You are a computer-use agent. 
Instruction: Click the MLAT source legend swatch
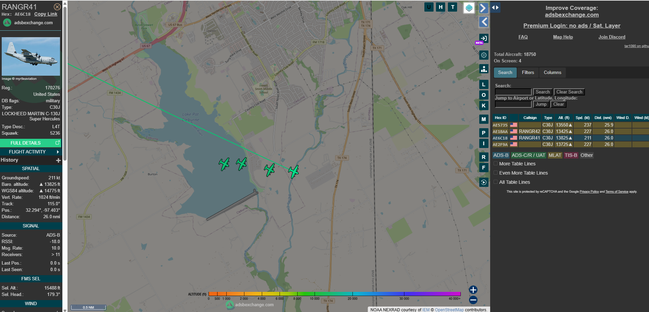pos(555,155)
